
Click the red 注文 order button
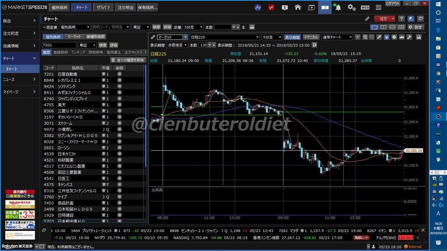[x=385, y=19]
